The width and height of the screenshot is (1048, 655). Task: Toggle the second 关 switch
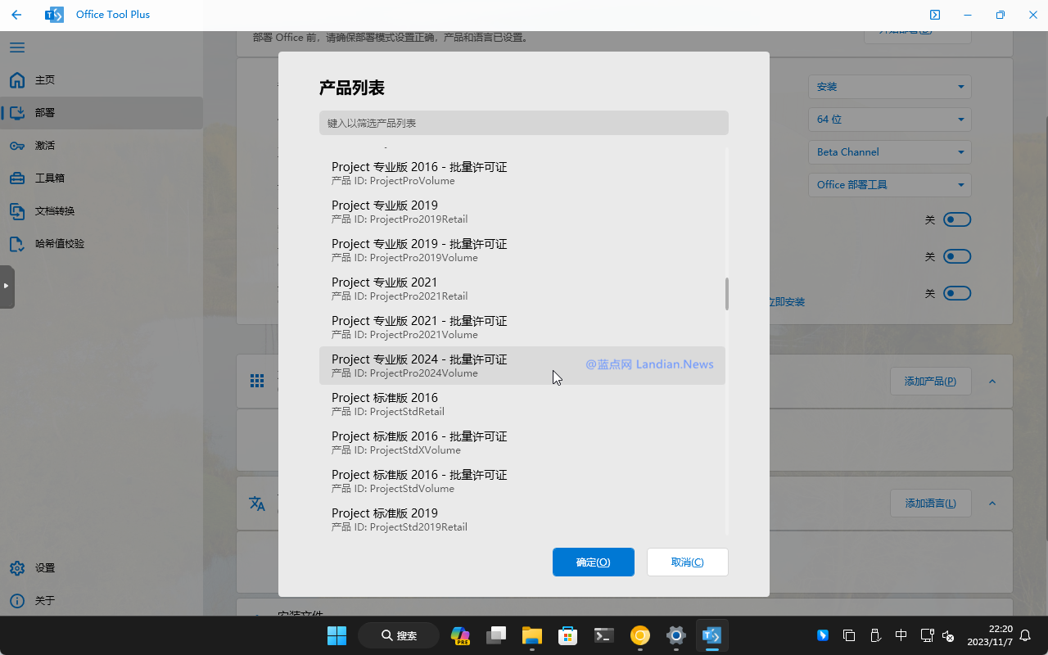(x=956, y=256)
